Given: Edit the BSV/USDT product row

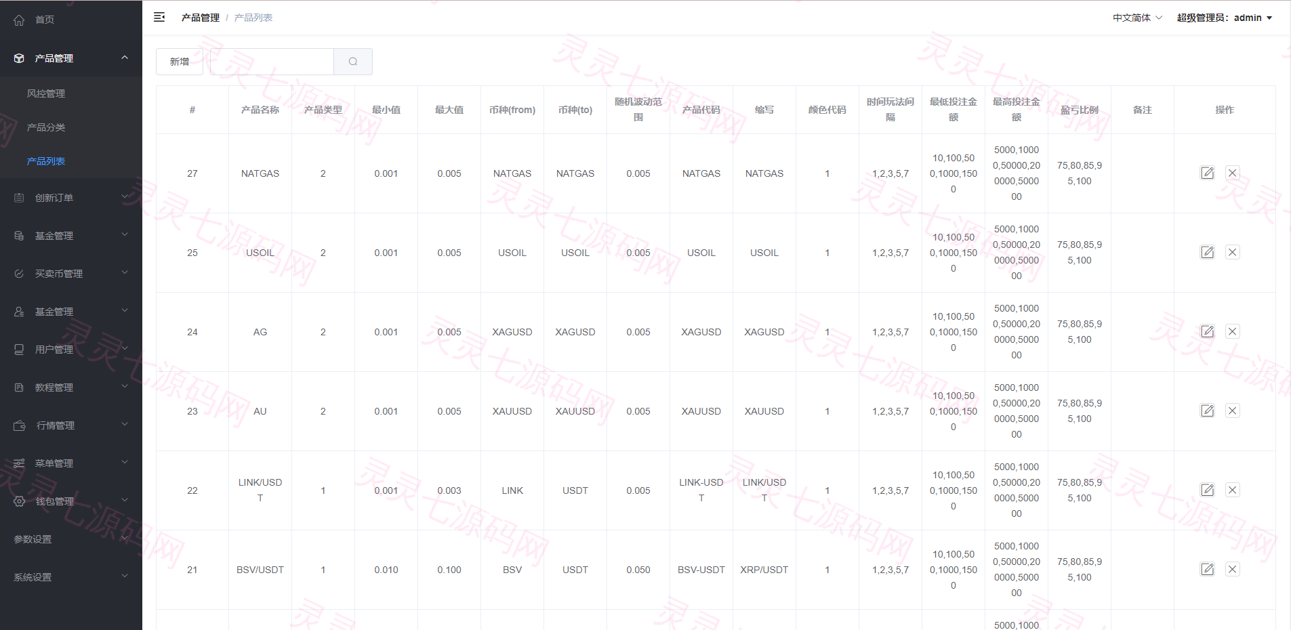Looking at the screenshot, I should [1207, 569].
